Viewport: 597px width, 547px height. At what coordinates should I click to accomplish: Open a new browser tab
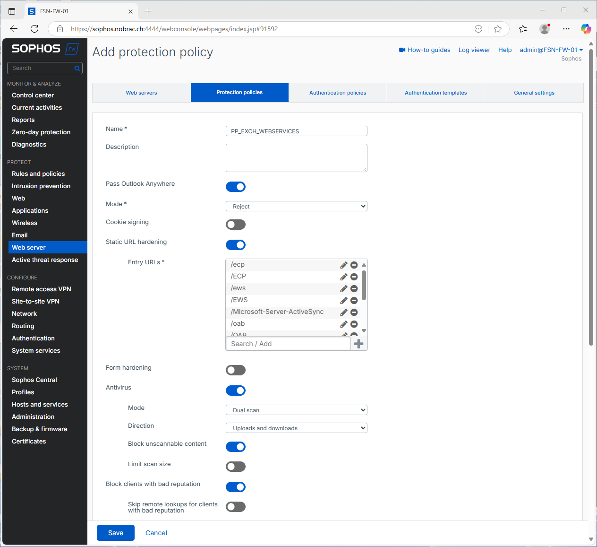pos(148,11)
